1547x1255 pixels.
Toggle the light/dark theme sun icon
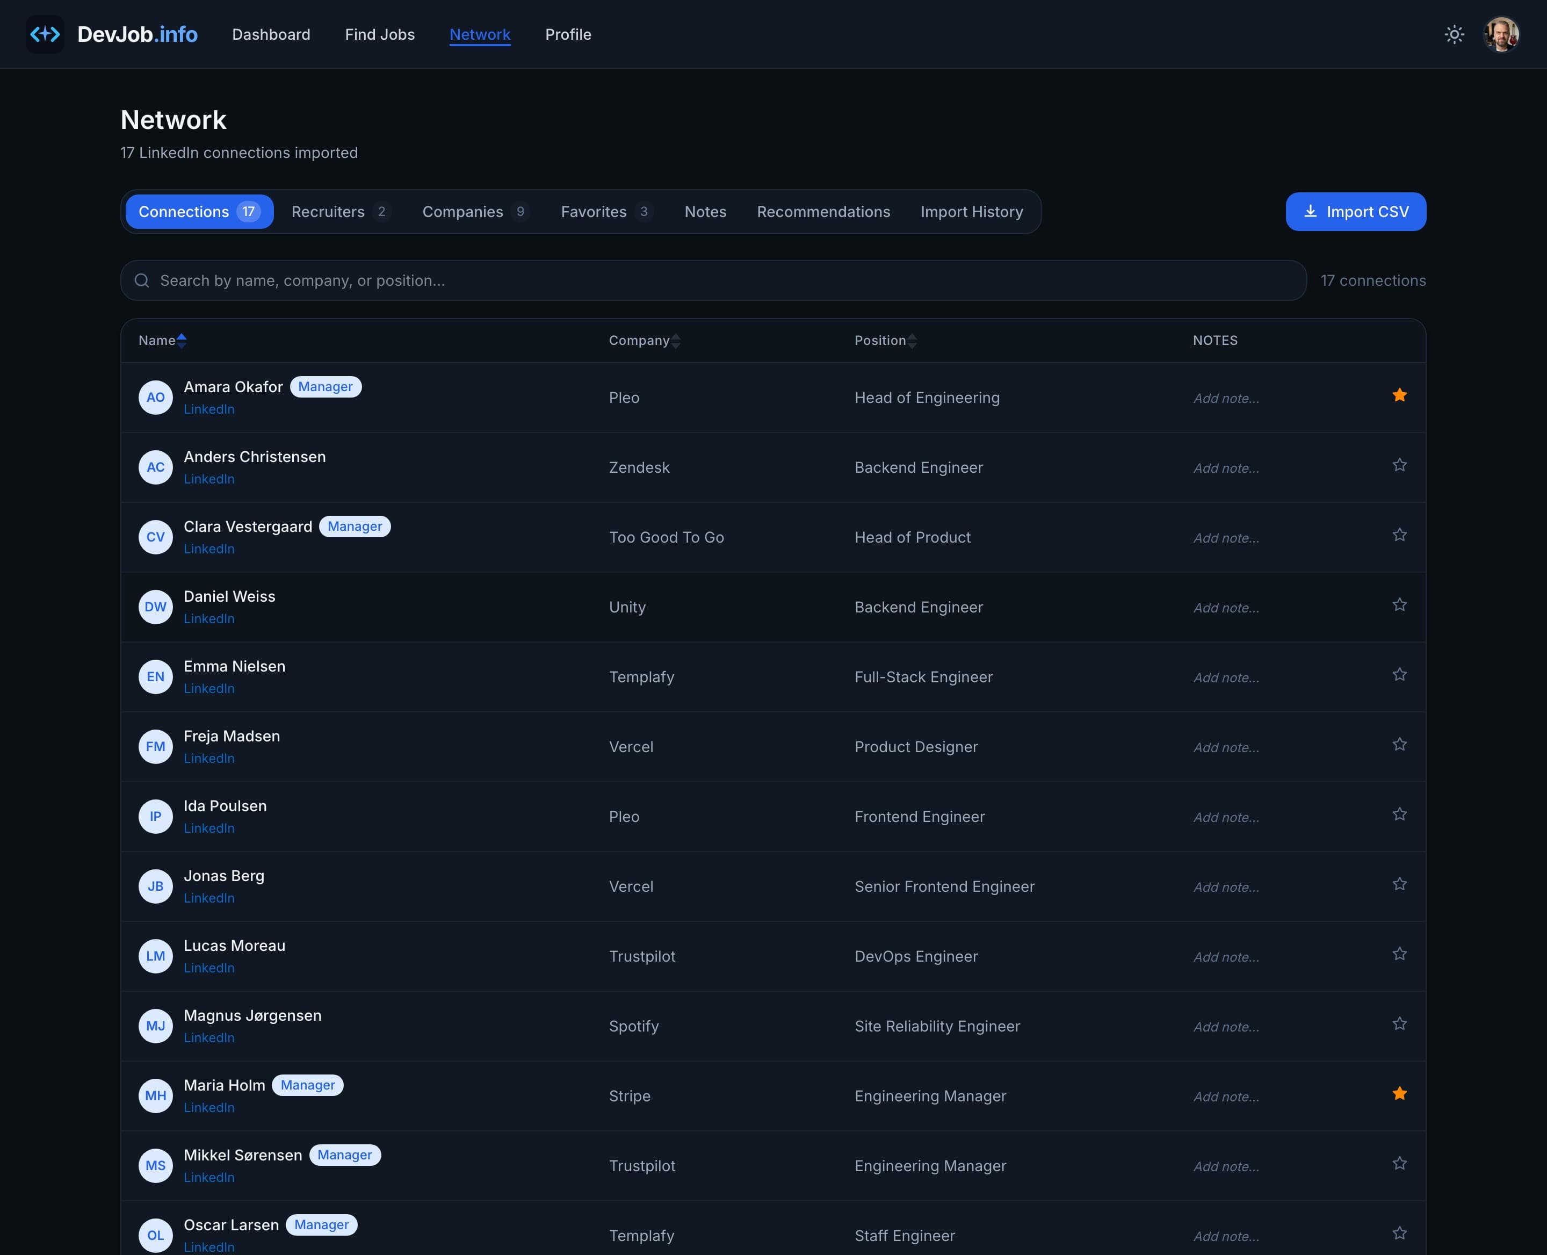pyautogui.click(x=1455, y=34)
